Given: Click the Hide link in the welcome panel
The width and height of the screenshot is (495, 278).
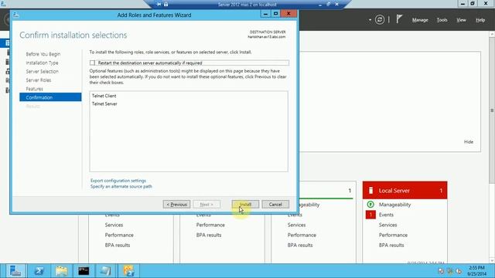Looking at the screenshot, I should point(469,142).
